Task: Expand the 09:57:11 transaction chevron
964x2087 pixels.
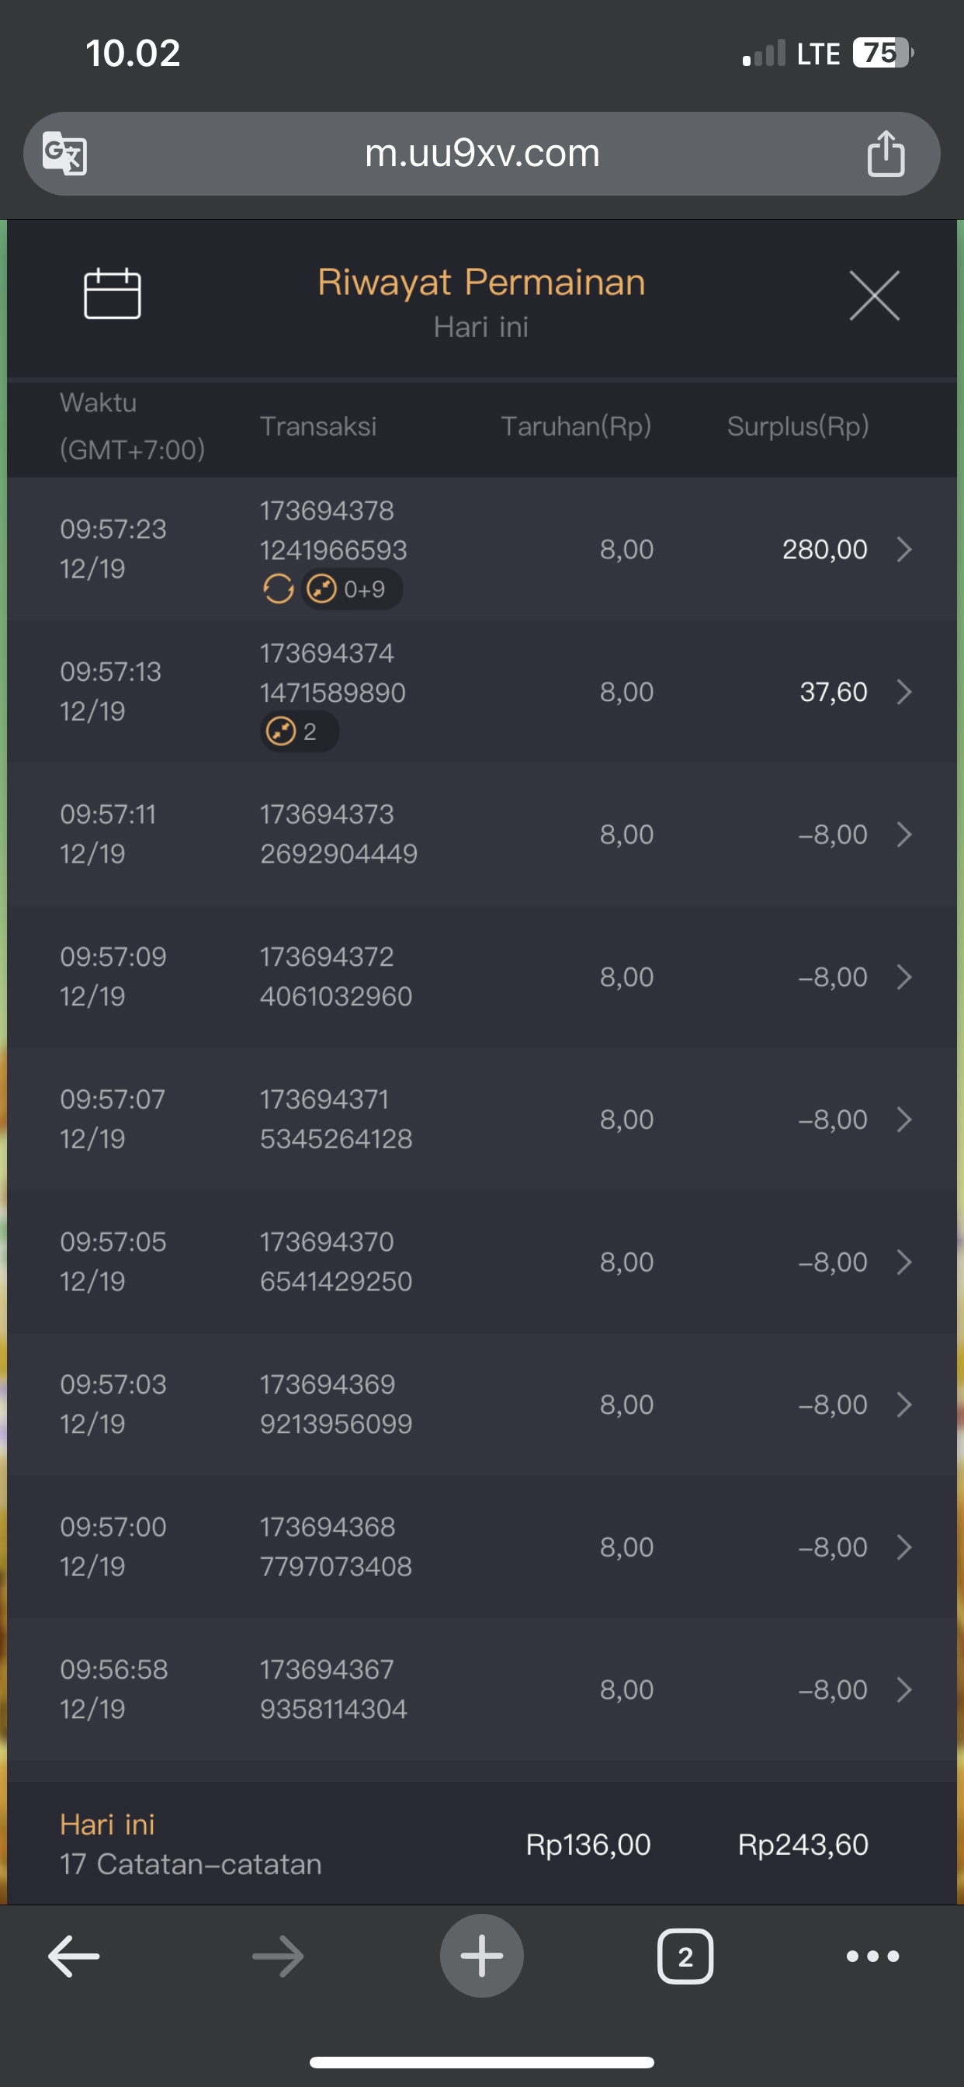Action: coord(904,835)
